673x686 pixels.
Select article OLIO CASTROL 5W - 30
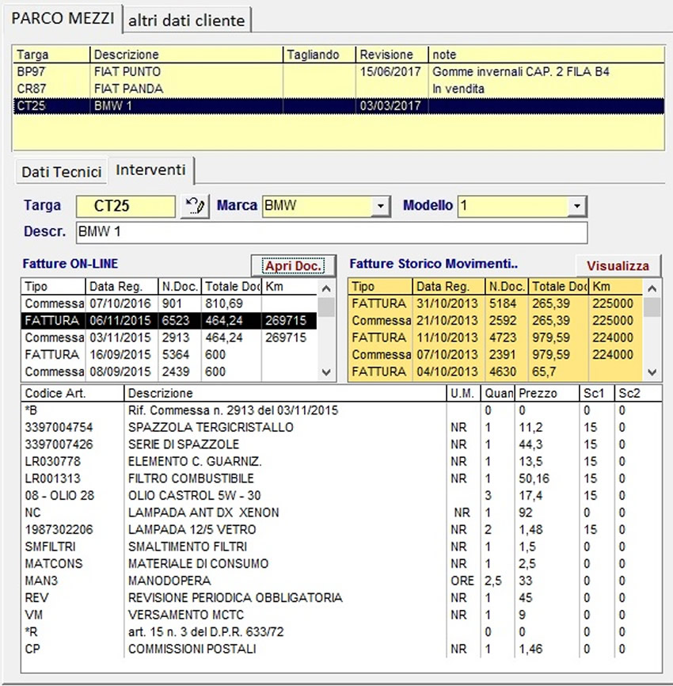pyautogui.click(x=341, y=496)
